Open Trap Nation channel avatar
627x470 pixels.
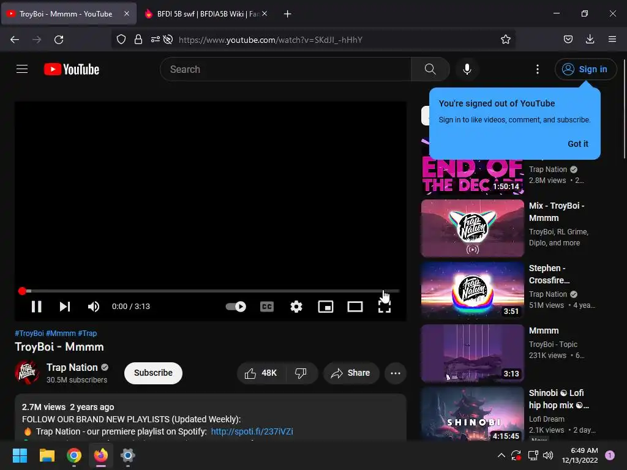coord(27,373)
